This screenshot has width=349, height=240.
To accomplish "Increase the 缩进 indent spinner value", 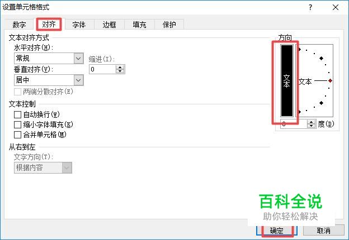I will click(120, 68).
